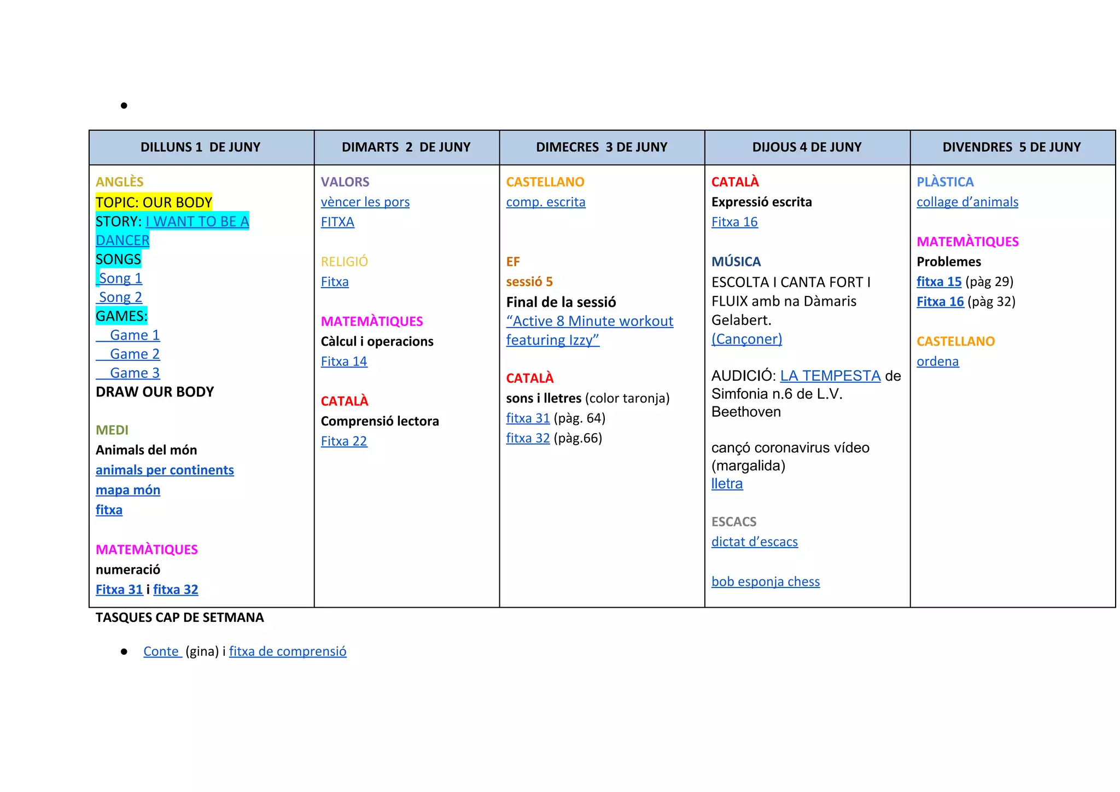Screen dimensions: 1120x792
Task: Click Fitxa 14 under Càlcul i operacions
Action: 344,362
